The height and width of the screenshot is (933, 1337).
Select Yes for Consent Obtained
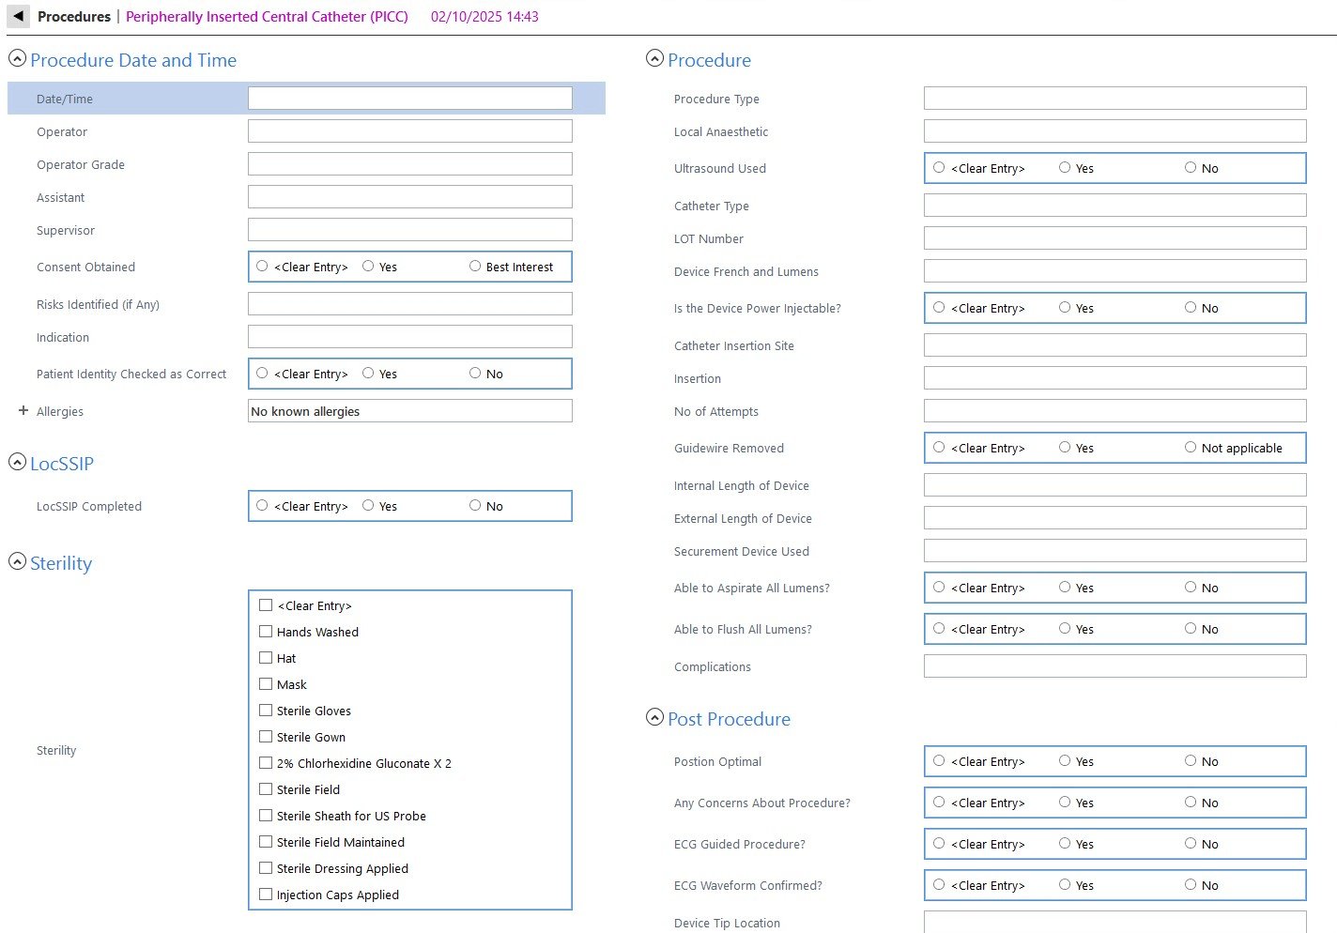(x=369, y=267)
